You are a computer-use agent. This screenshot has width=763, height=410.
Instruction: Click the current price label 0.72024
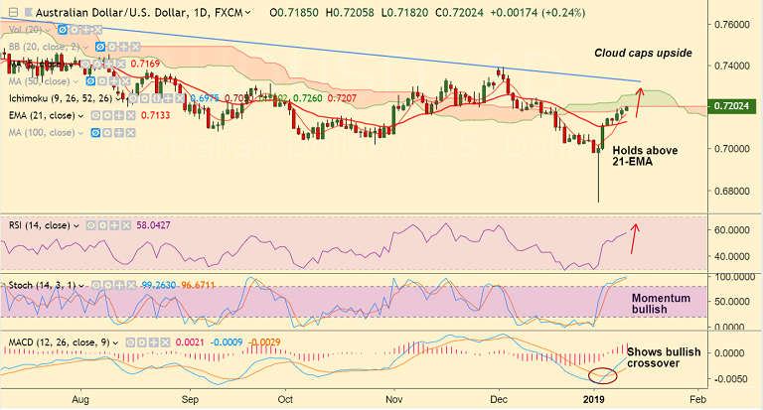point(732,106)
